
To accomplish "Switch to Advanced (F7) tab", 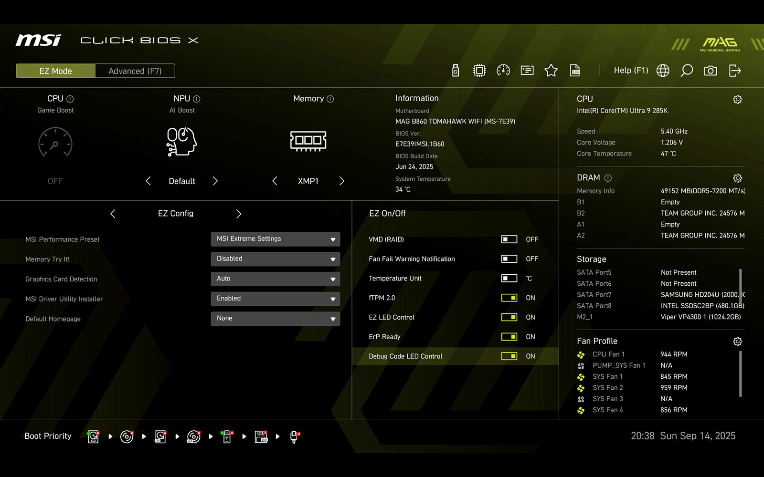I will pyautogui.click(x=135, y=71).
